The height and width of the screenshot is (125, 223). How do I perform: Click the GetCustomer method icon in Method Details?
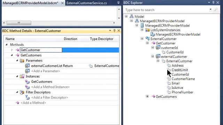click(x=17, y=50)
